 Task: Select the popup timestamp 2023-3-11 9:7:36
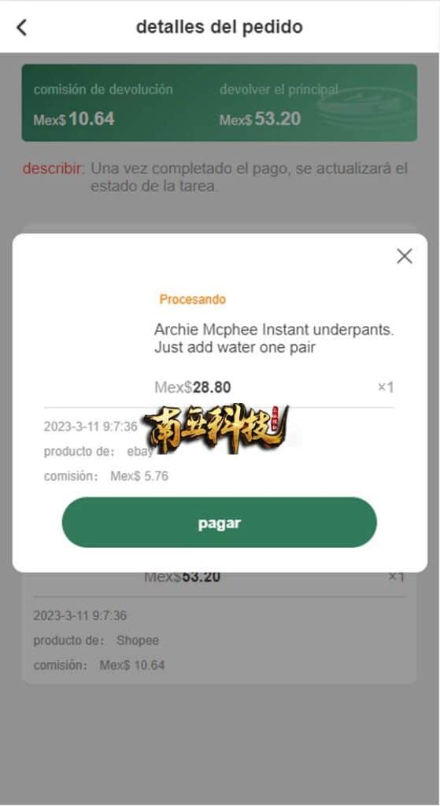tap(91, 427)
